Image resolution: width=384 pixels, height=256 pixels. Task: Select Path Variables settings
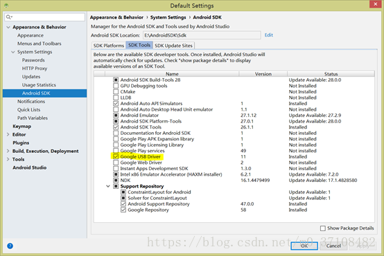33,118
